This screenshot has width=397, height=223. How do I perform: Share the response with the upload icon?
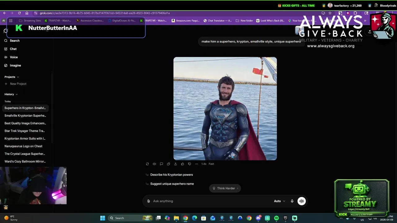(176, 164)
